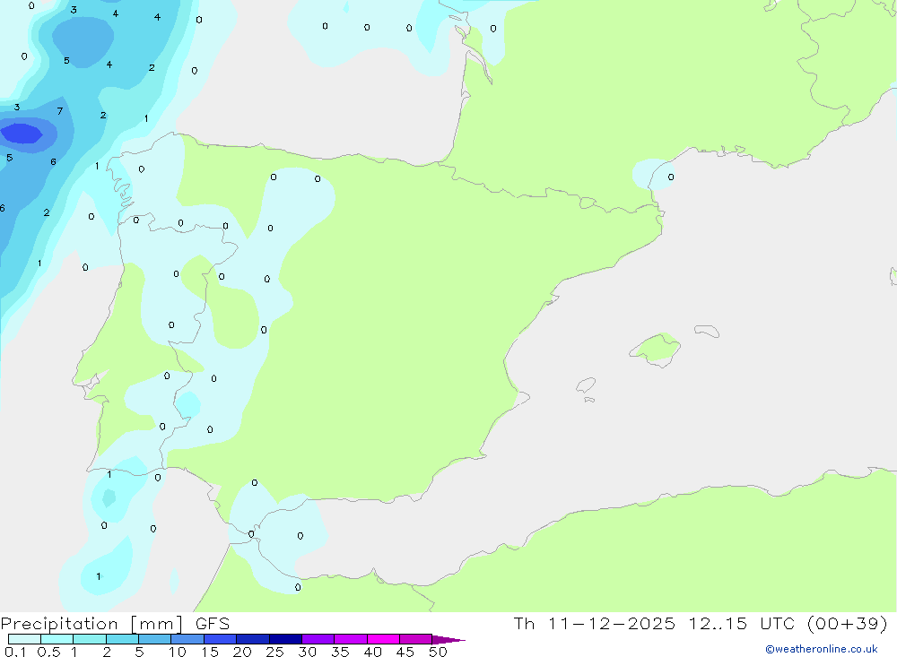Click the 25–30 mm navy legend swatch
897x657 pixels.
285,639
